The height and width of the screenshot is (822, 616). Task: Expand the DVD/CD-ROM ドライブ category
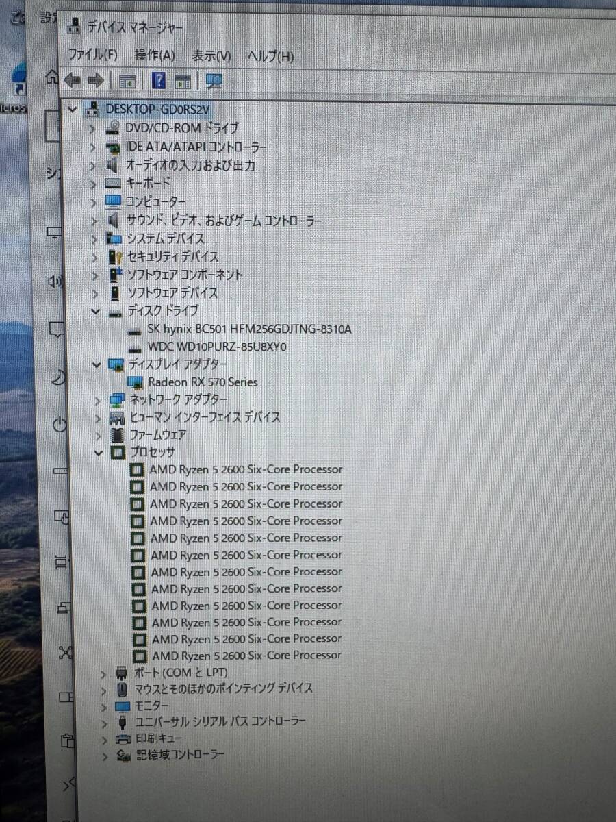point(92,127)
